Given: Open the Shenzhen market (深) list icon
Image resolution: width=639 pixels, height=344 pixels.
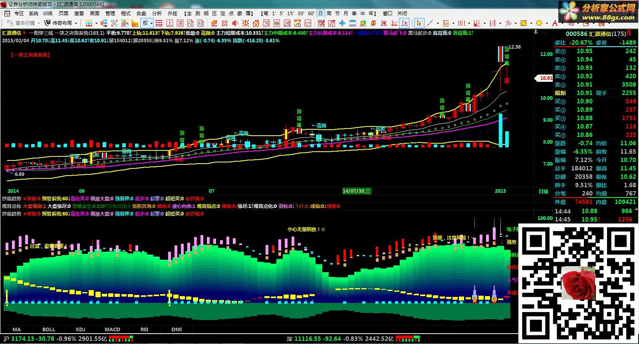Looking at the screenshot, I should (180, 23).
